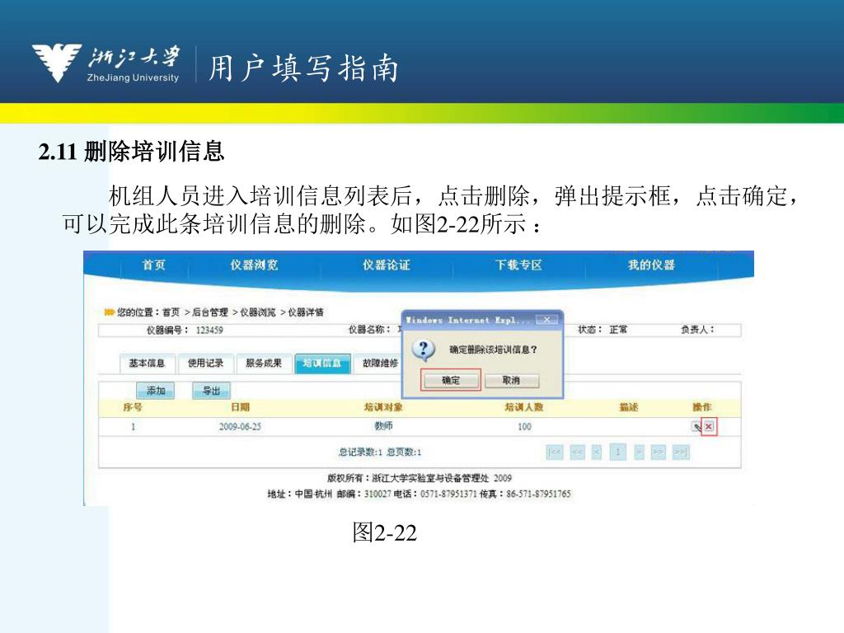844x633 pixels.
Task: Switch to the 服务成果 tab
Action: [x=264, y=363]
